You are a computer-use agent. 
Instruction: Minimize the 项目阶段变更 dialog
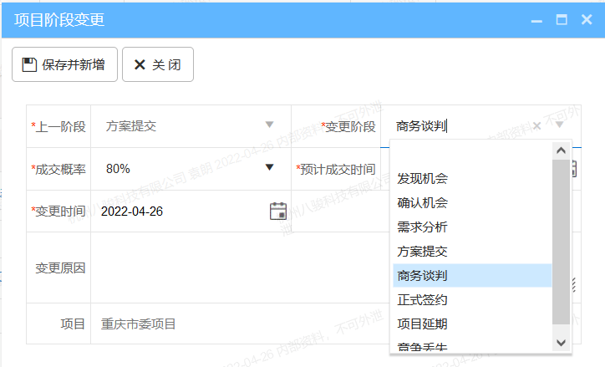(x=536, y=20)
